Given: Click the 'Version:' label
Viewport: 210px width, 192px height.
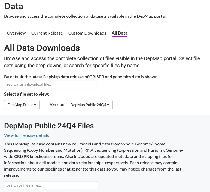Looking at the screenshot, I should [57, 104].
